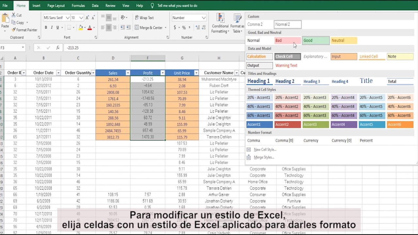Switch to the Review tab
Screen dimensions: 418x235
pos(110,6)
